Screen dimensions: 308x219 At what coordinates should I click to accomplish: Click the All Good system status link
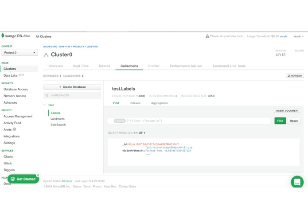pyautogui.click(x=67, y=181)
